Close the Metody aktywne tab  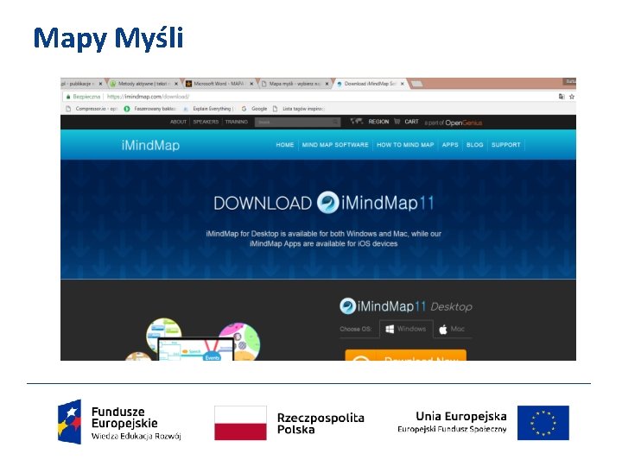(176, 84)
